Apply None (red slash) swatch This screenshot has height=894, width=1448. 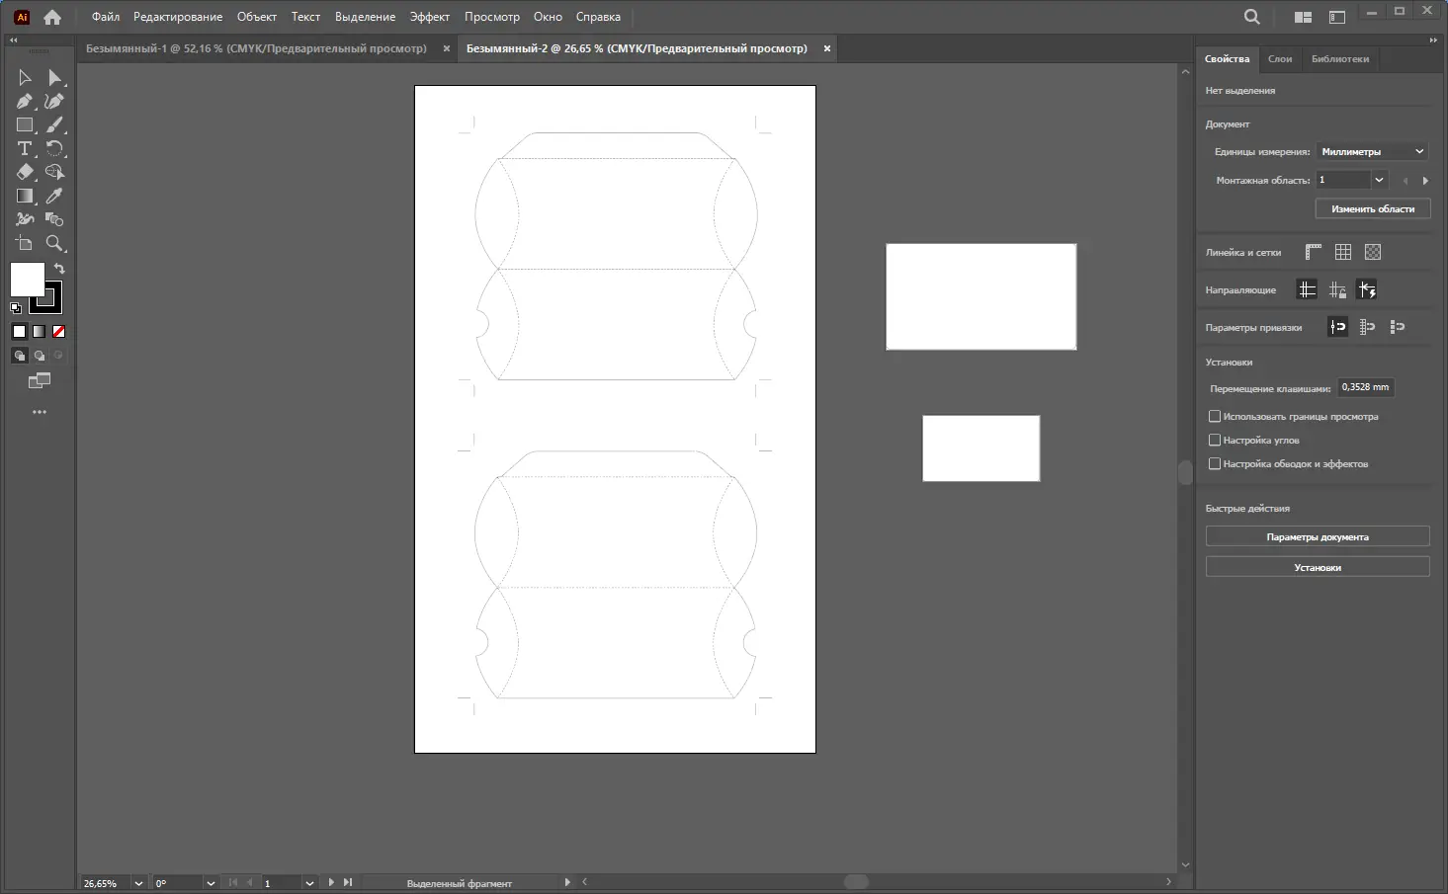click(58, 332)
